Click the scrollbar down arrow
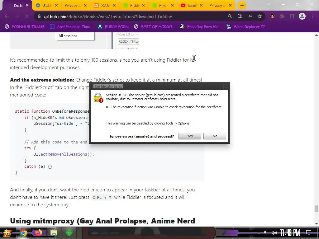This screenshot has height=239, width=319. (316, 224)
